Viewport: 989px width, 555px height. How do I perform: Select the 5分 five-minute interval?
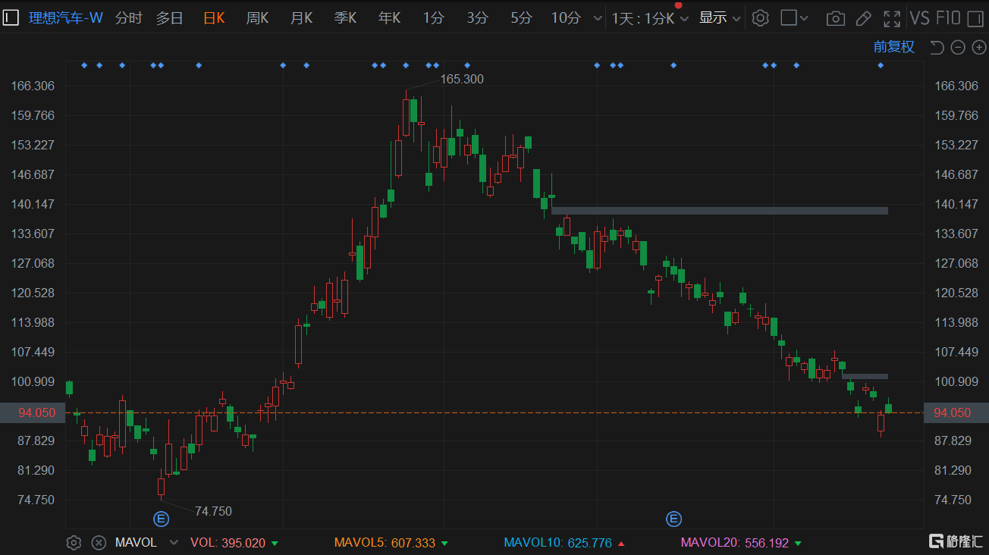tap(521, 18)
